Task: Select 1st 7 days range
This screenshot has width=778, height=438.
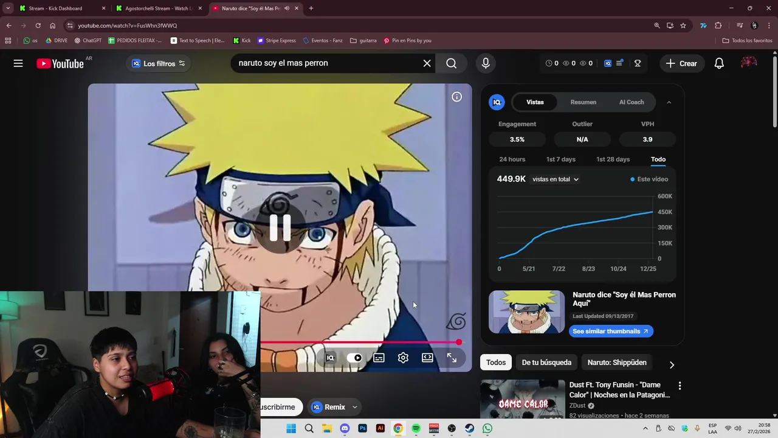Action: pyautogui.click(x=560, y=159)
